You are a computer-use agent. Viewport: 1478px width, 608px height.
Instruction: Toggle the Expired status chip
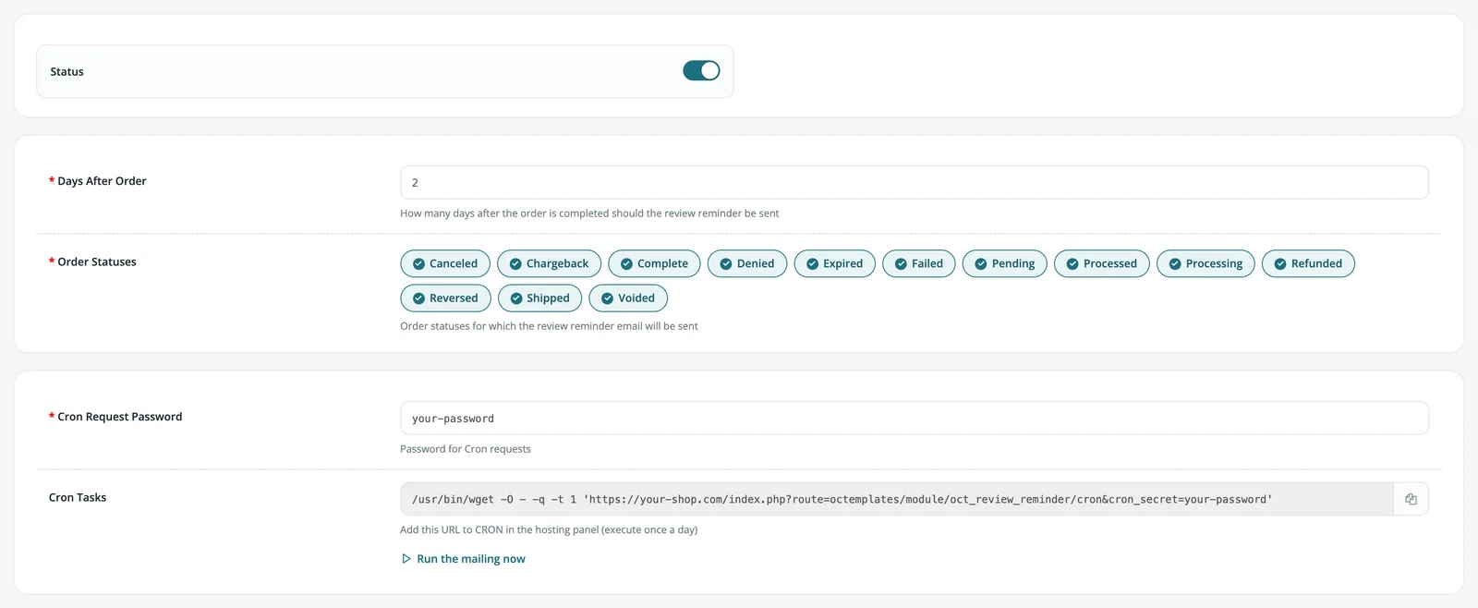[x=835, y=263]
